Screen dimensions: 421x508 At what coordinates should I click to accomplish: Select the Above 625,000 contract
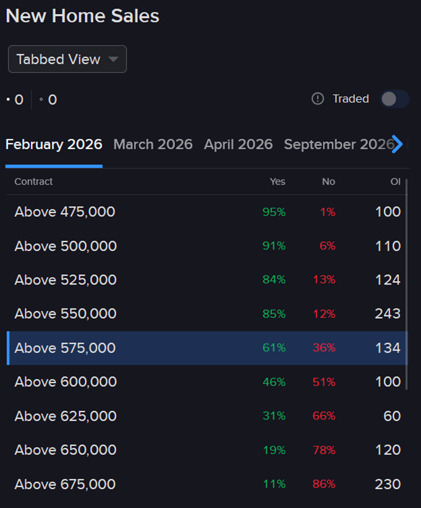click(207, 416)
